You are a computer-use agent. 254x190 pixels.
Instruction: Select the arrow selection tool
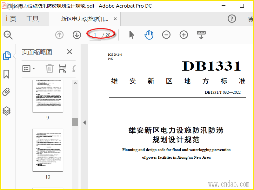(131, 35)
